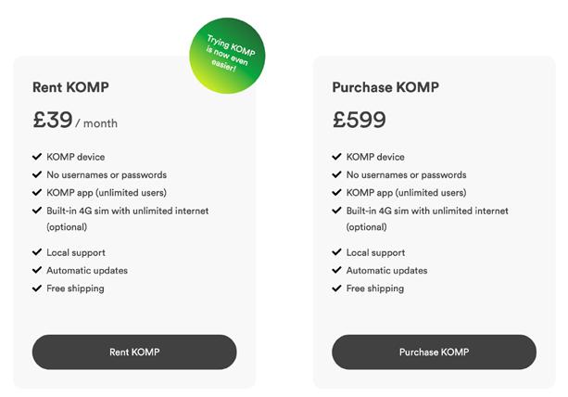Click checkmark beside Local support in Purchase card
The height and width of the screenshot is (397, 568).
coord(336,252)
